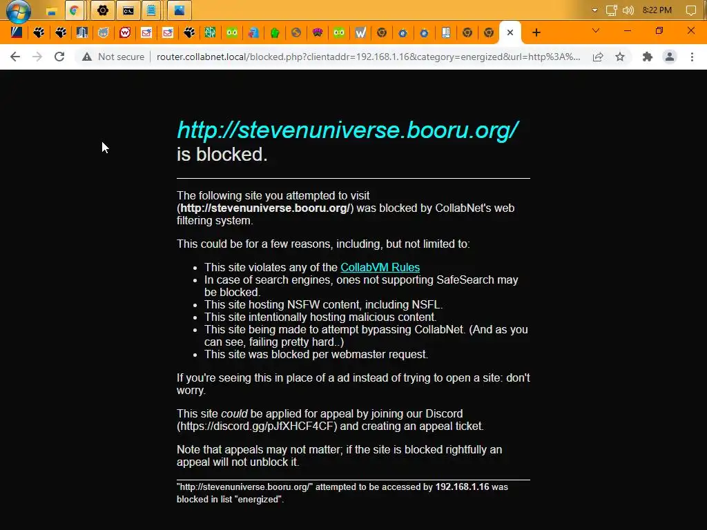Viewport: 707px width, 530px height.
Task: Expand the tab search chevron
Action: point(596,30)
